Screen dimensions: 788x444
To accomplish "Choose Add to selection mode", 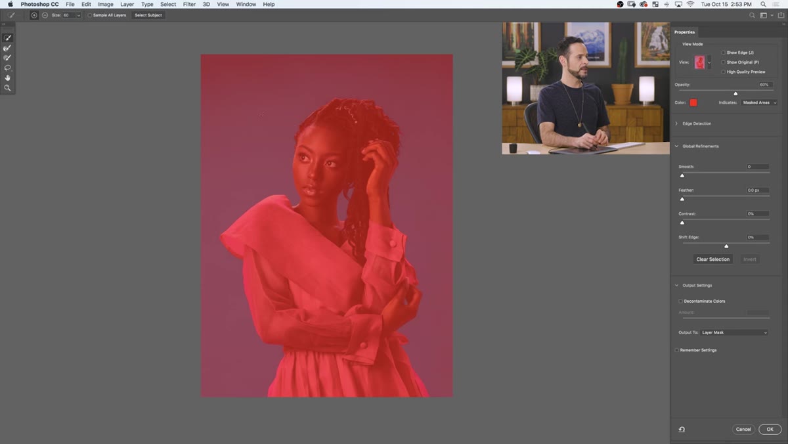I will pos(34,15).
